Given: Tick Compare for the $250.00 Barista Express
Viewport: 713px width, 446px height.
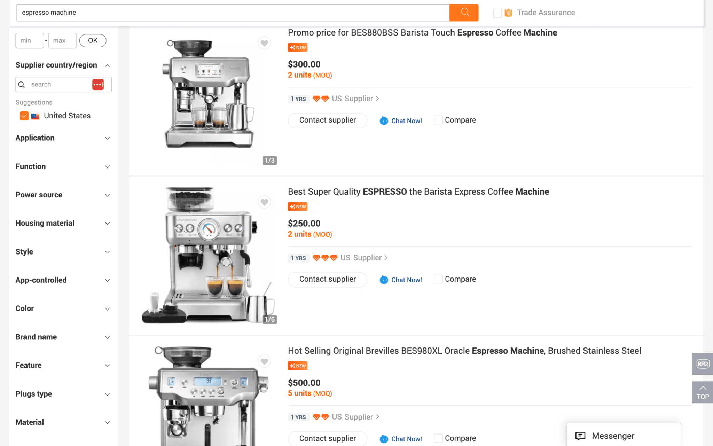Looking at the screenshot, I should 438,279.
